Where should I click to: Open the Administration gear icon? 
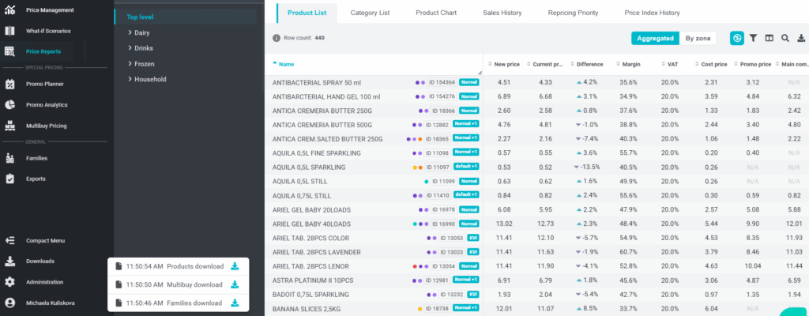[x=9, y=282]
